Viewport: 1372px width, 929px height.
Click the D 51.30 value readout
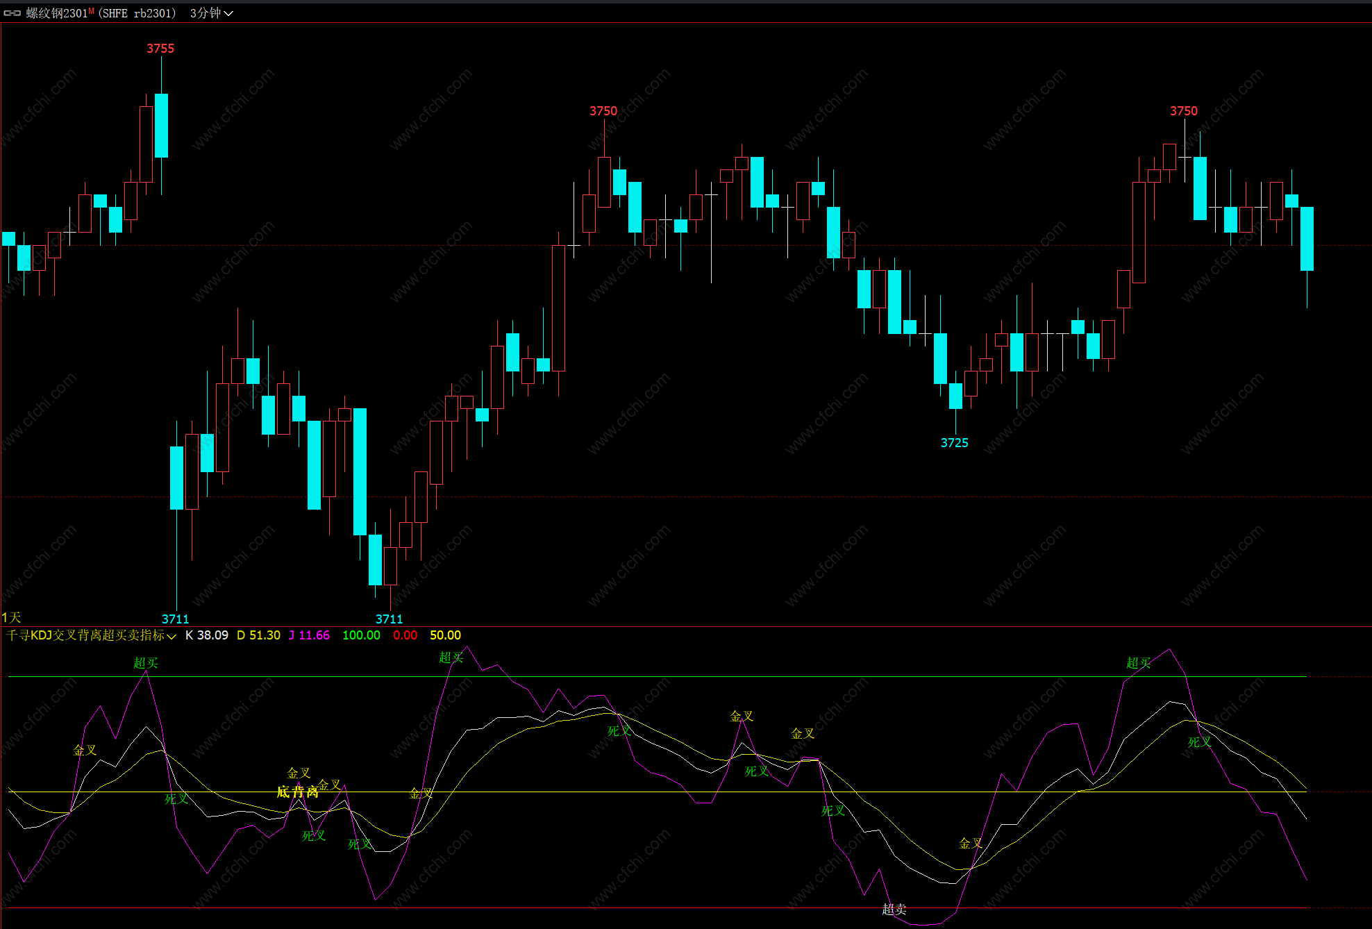(x=258, y=635)
